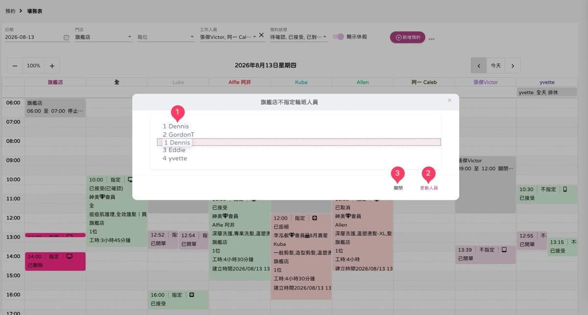Click the yvette 全天 排休 all-day entry

click(547, 92)
